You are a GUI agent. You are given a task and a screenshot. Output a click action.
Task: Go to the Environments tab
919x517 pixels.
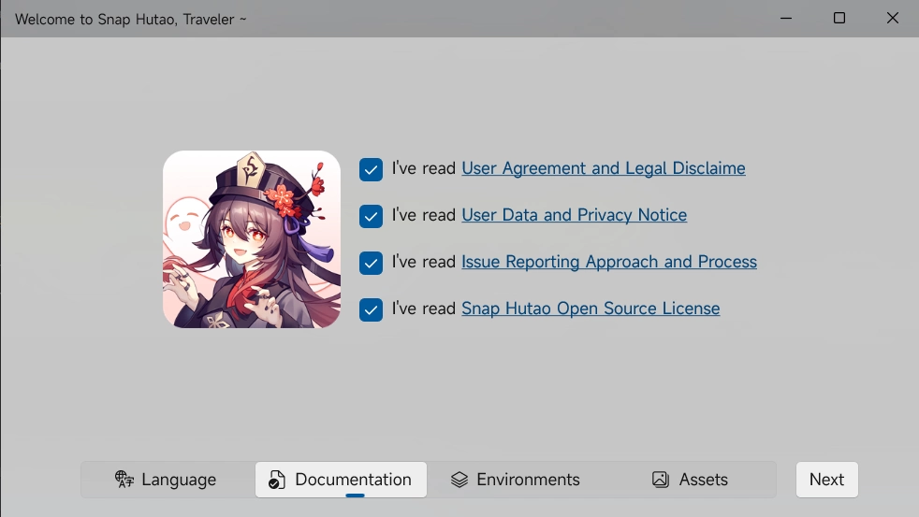click(515, 480)
